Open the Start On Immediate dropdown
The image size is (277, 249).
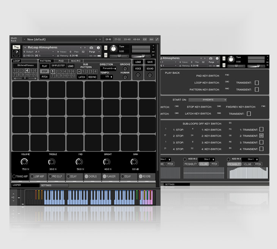tap(207, 100)
